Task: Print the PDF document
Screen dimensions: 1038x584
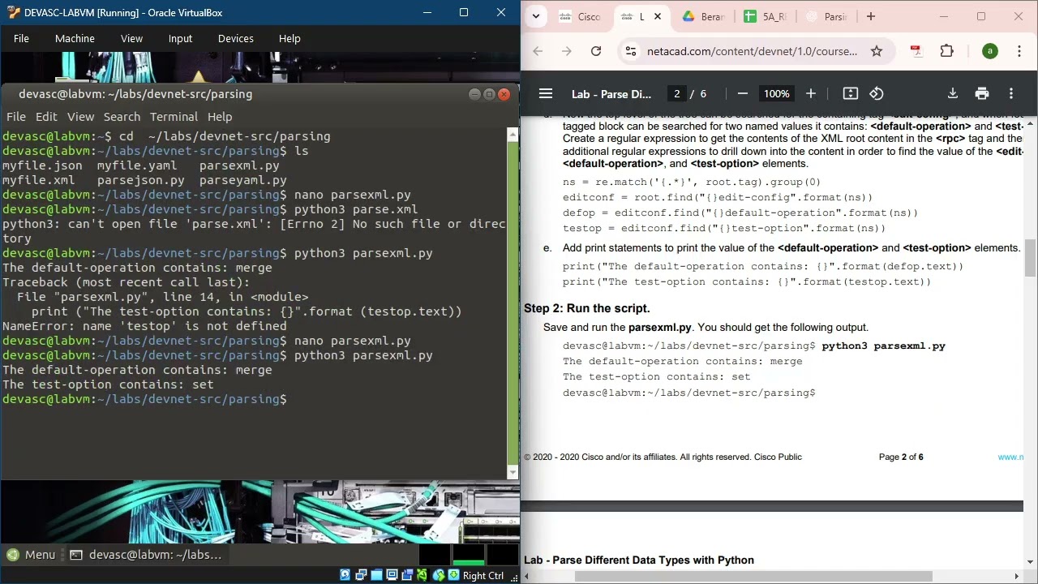Action: tap(982, 93)
